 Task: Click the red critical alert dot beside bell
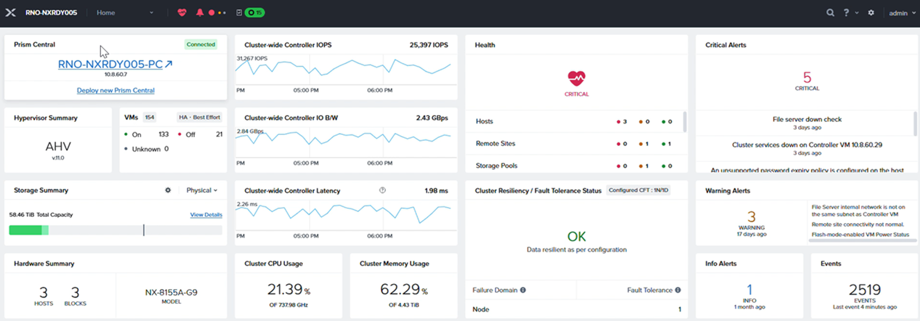[x=212, y=13]
